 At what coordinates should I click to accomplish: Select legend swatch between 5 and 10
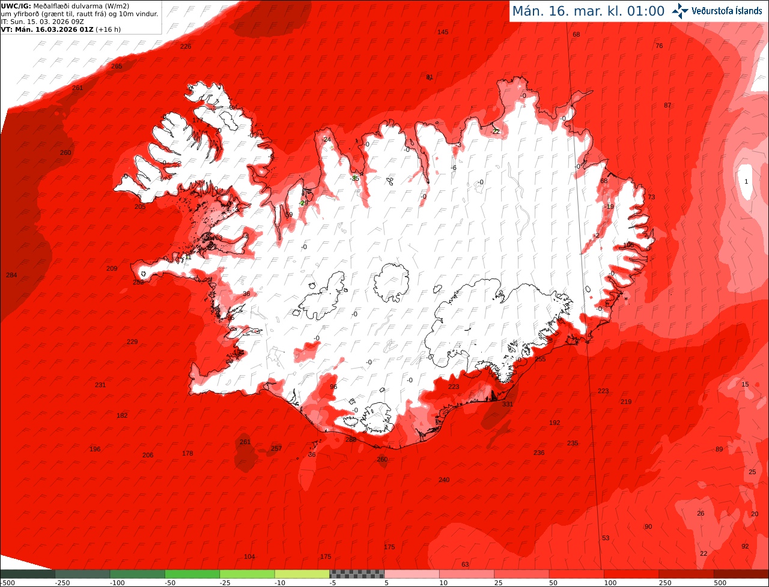(412, 574)
